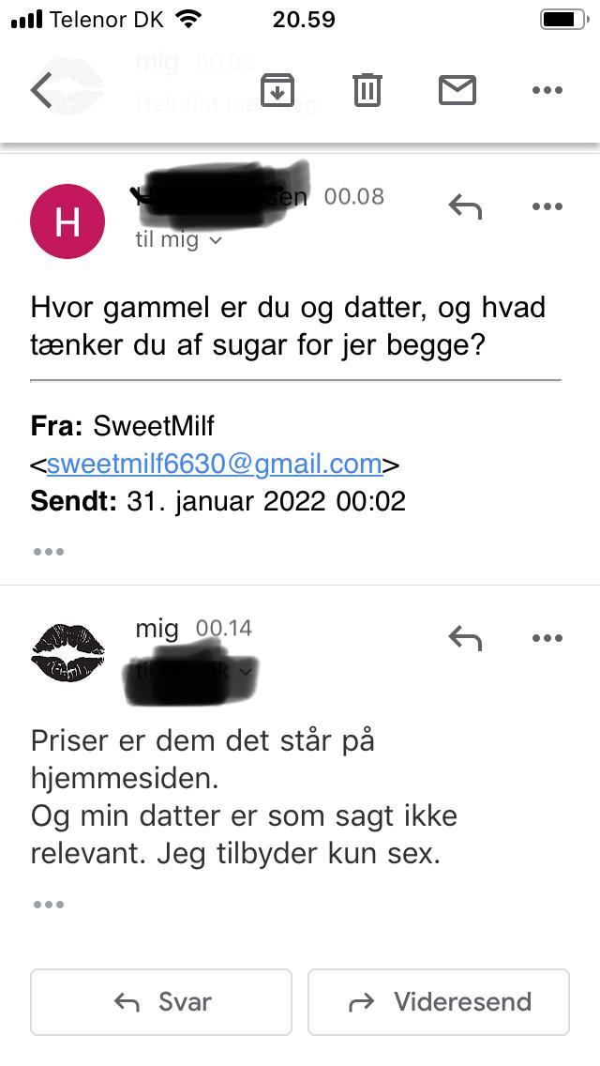Show quoted text below the Sendt line
Screen dimensions: 600x1066
(x=48, y=552)
